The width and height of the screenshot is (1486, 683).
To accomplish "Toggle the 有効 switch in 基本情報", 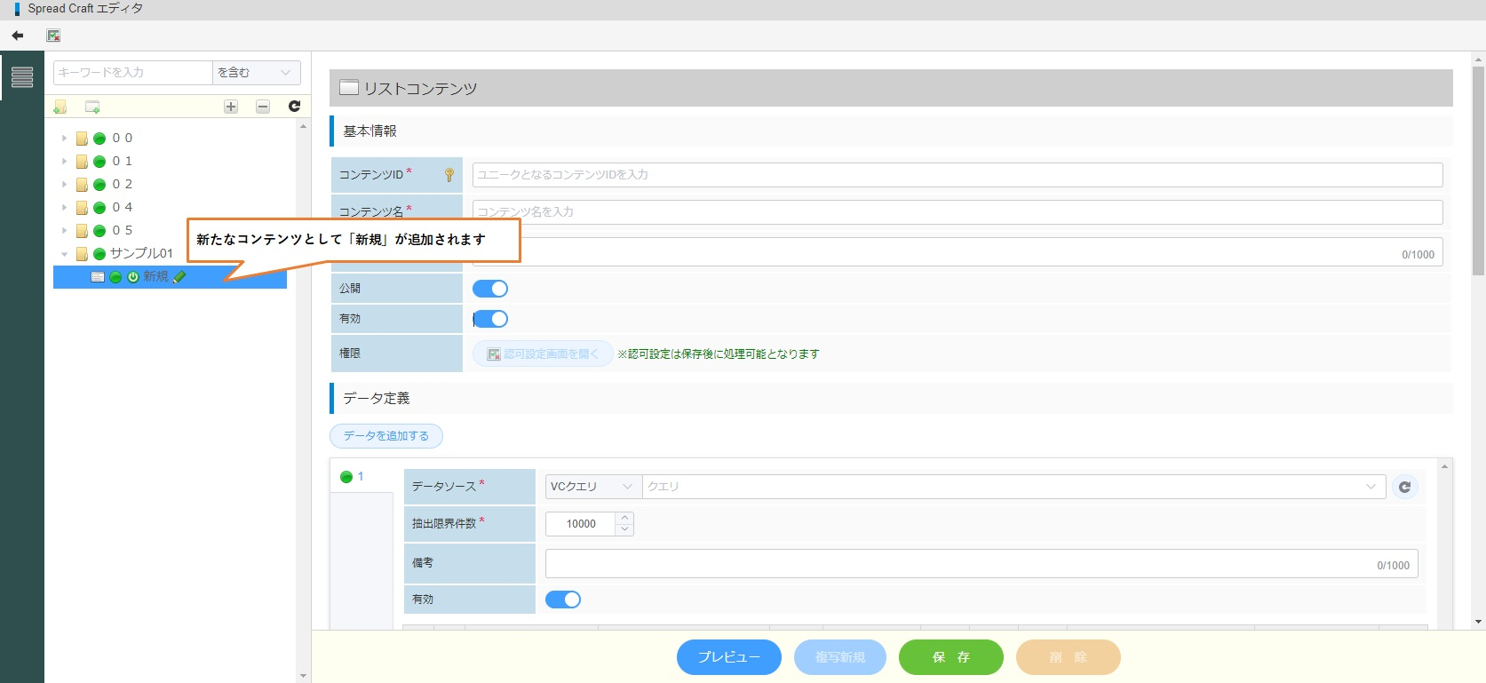I will pos(490,319).
